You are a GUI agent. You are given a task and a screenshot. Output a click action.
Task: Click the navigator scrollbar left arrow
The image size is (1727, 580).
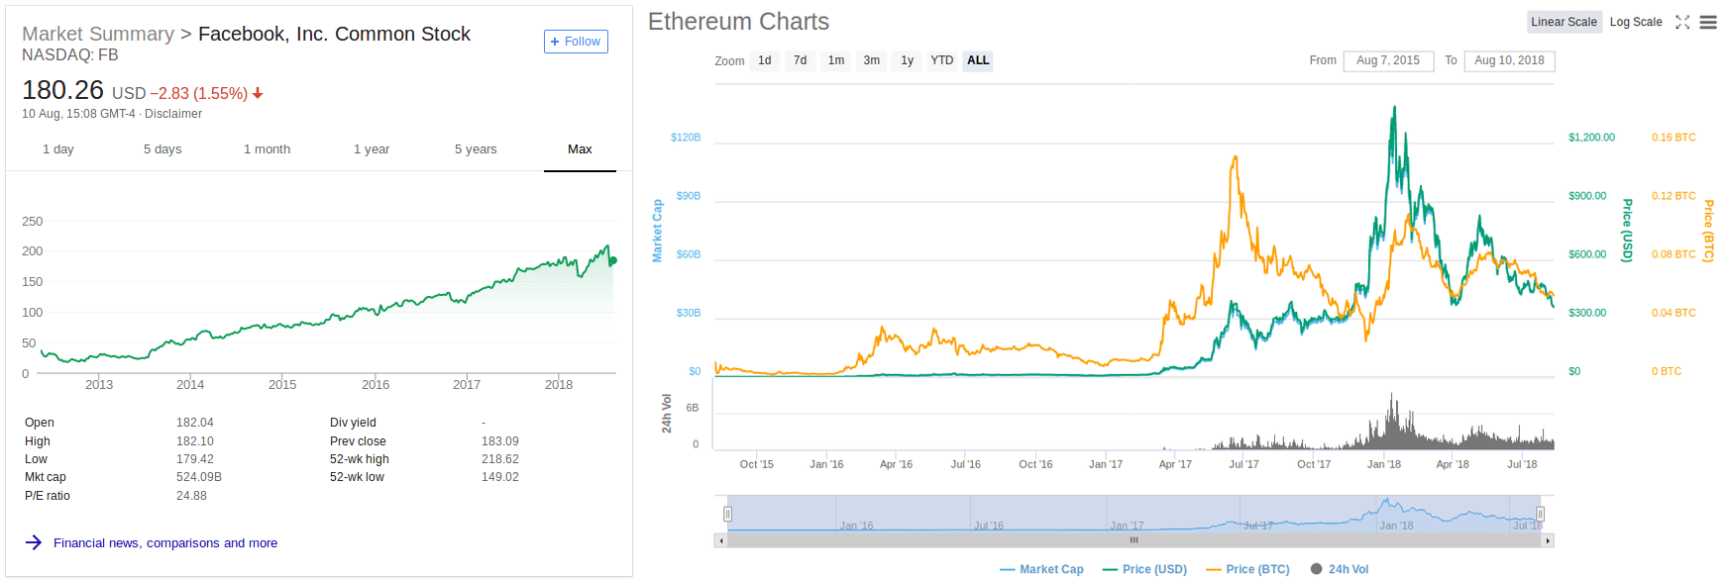pyautogui.click(x=720, y=540)
